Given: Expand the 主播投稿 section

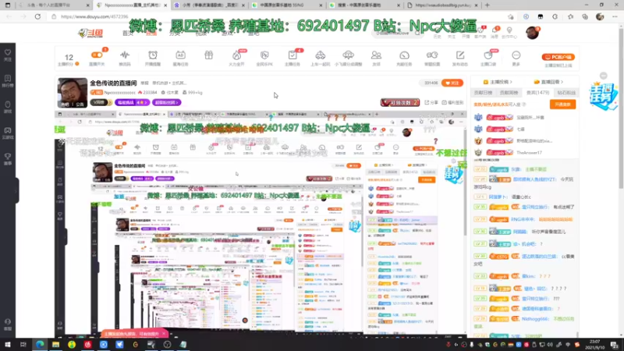Looking at the screenshot, I should 497,82.
